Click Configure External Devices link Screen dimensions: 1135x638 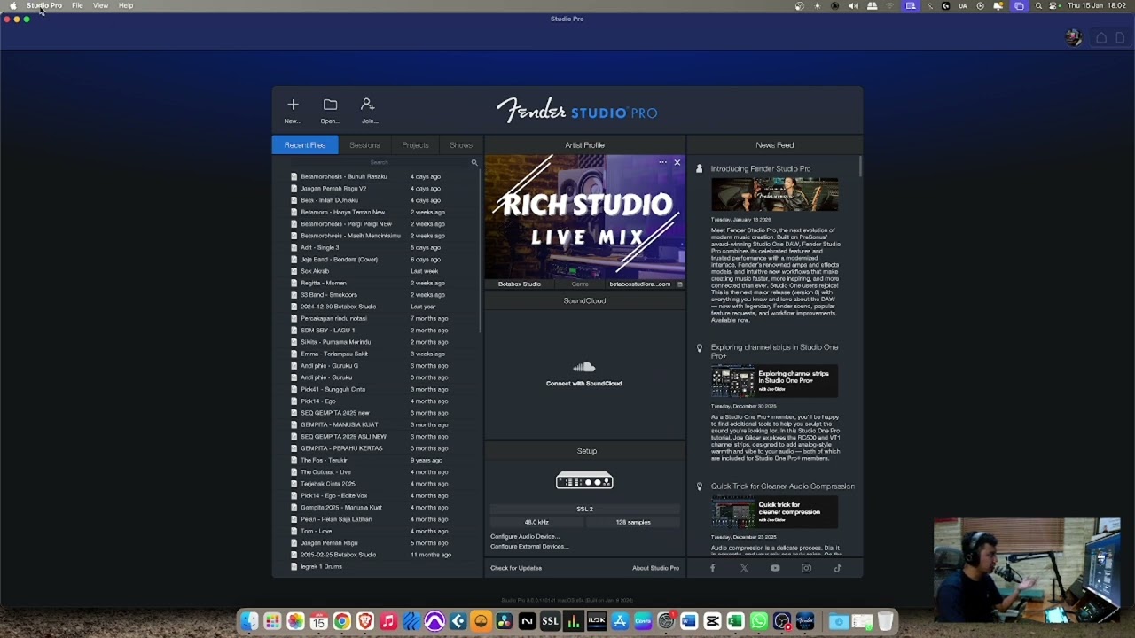[529, 547]
